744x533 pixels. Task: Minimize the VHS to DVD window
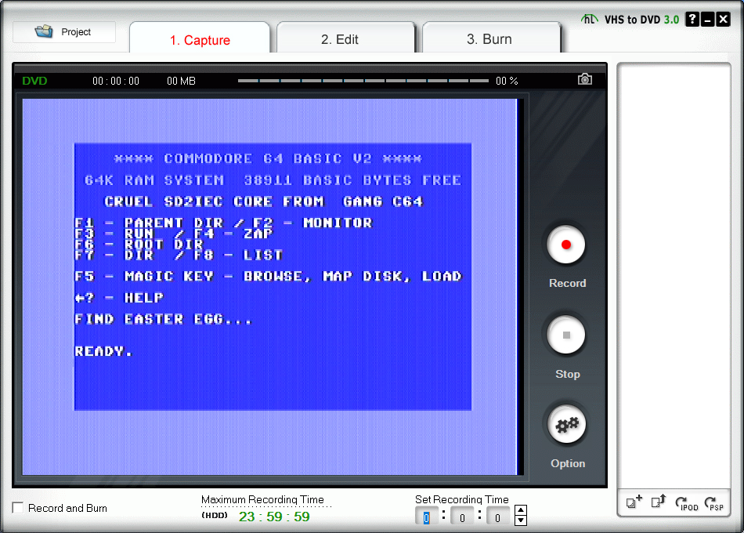[707, 19]
